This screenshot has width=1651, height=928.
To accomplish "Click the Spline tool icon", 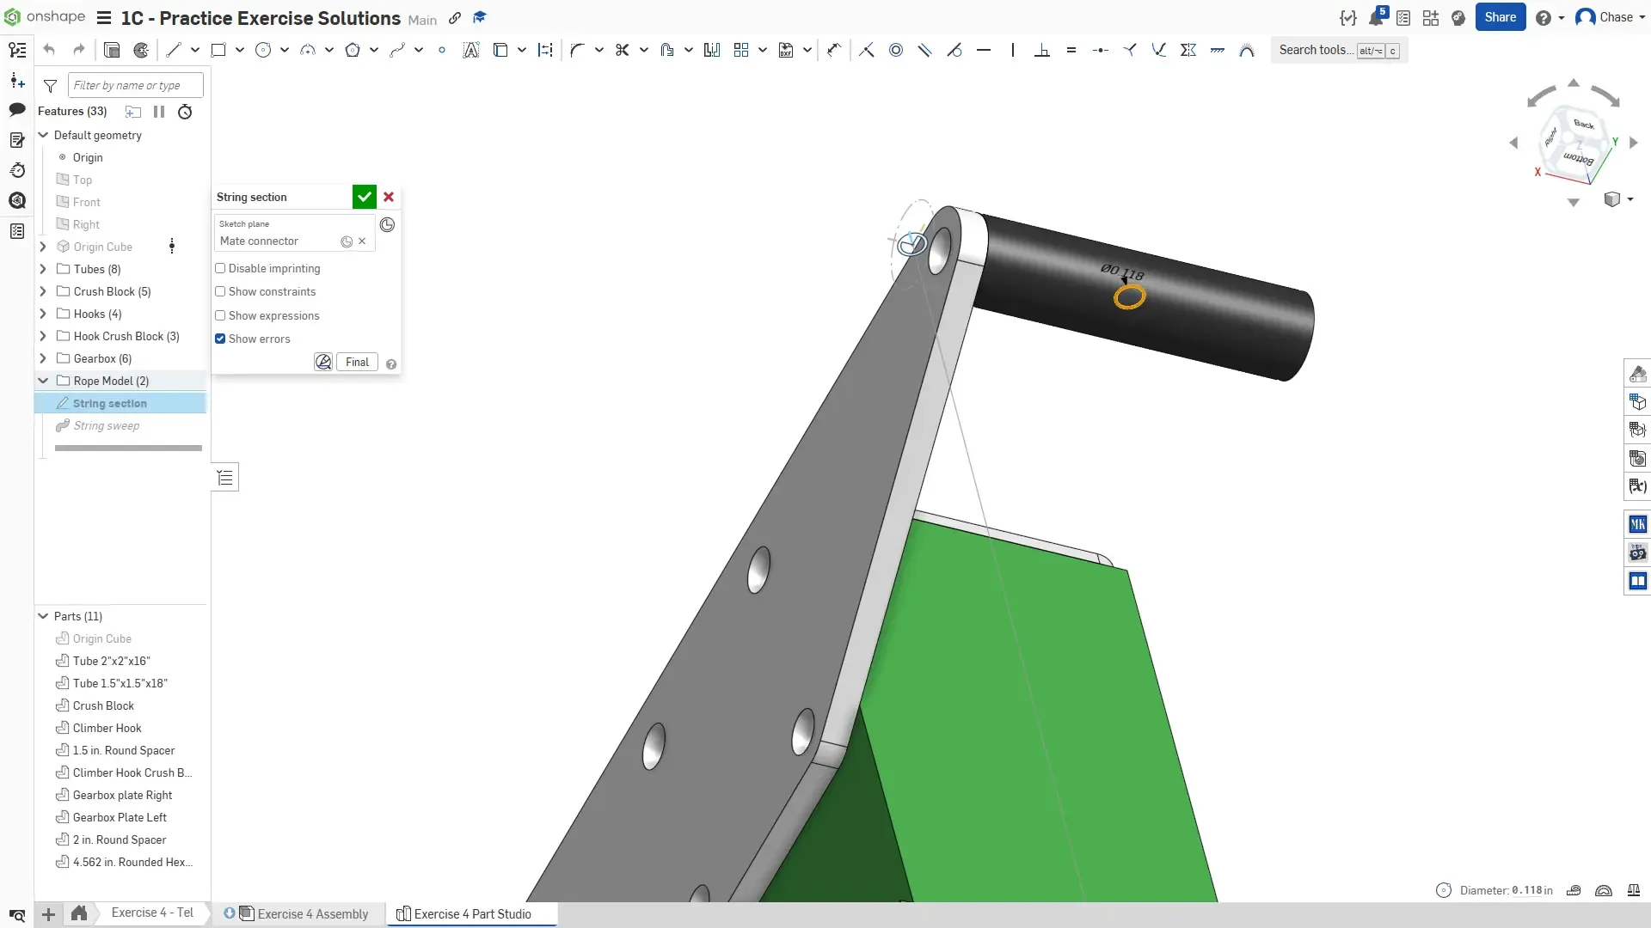I will pos(396,50).
